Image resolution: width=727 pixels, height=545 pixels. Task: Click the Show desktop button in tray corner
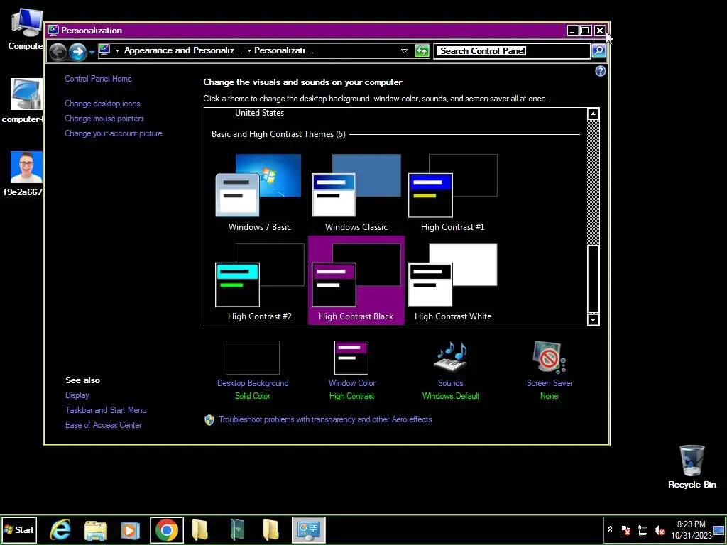[x=719, y=529]
